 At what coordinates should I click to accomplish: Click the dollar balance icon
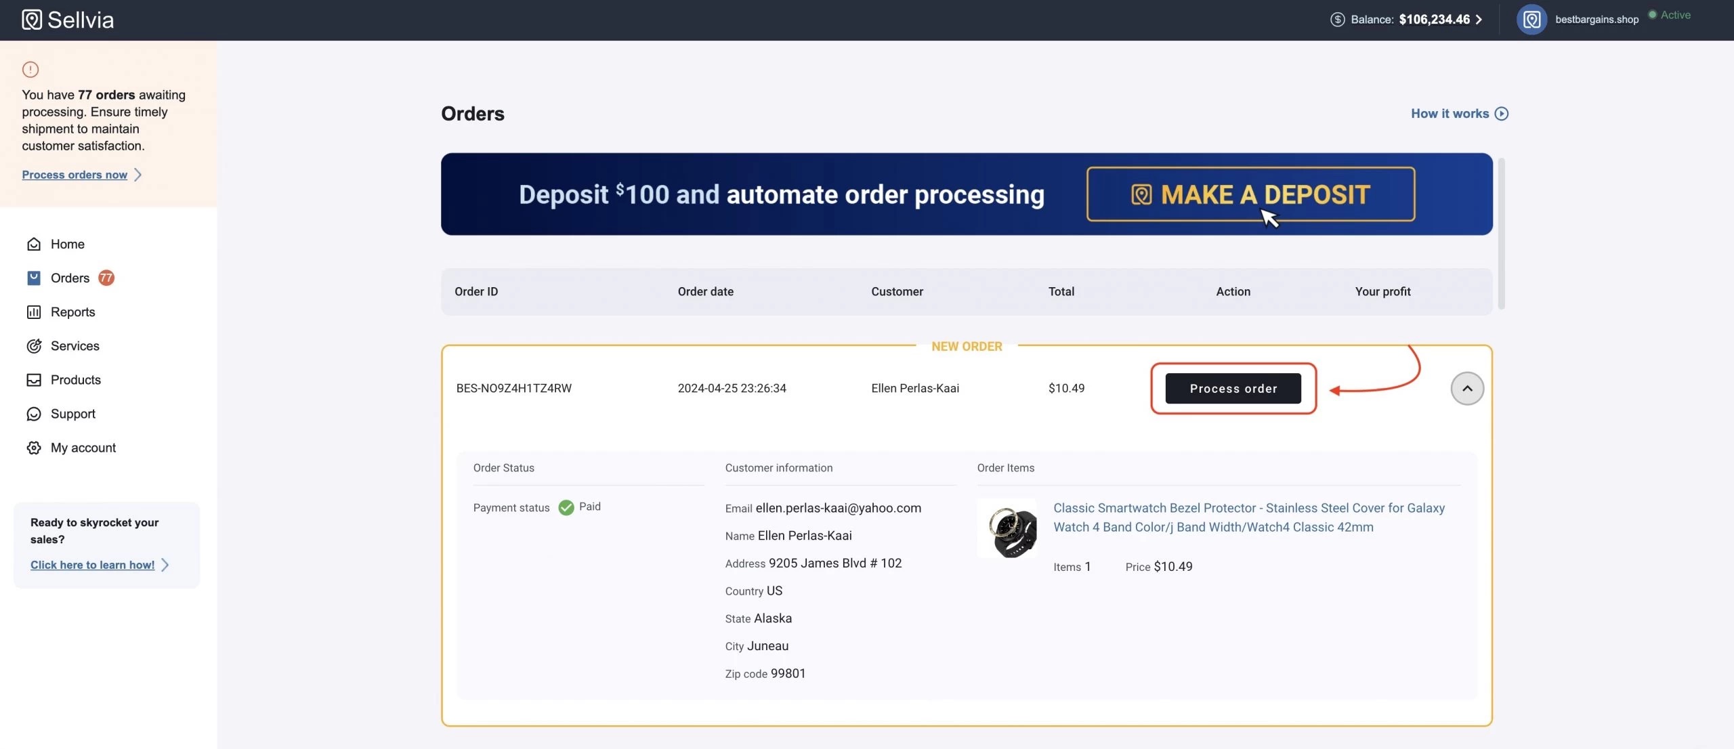[x=1337, y=20]
